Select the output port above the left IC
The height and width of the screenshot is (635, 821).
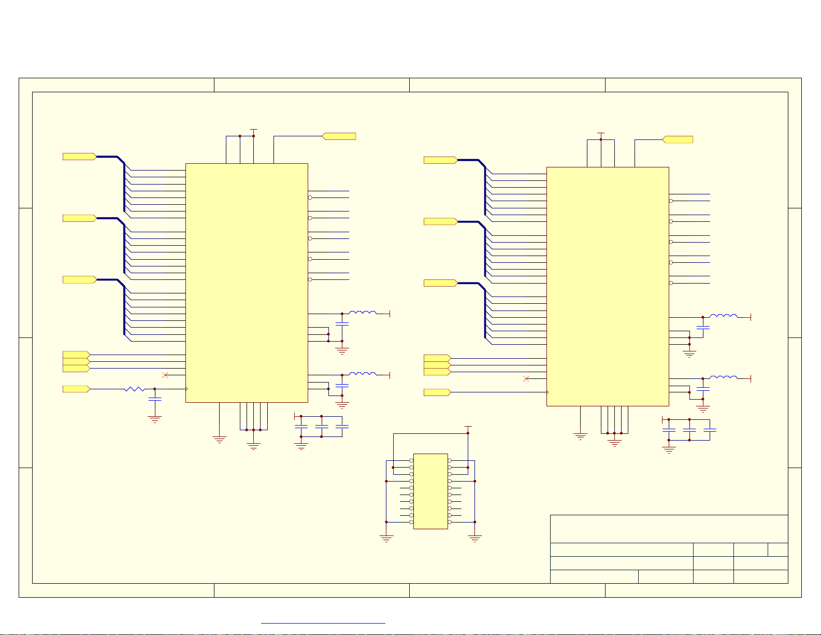click(339, 136)
